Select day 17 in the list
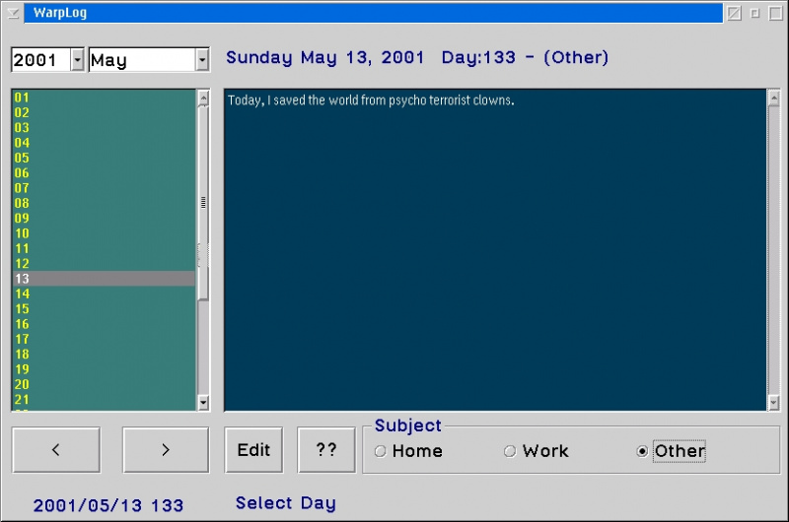789x522 pixels. click(x=104, y=339)
